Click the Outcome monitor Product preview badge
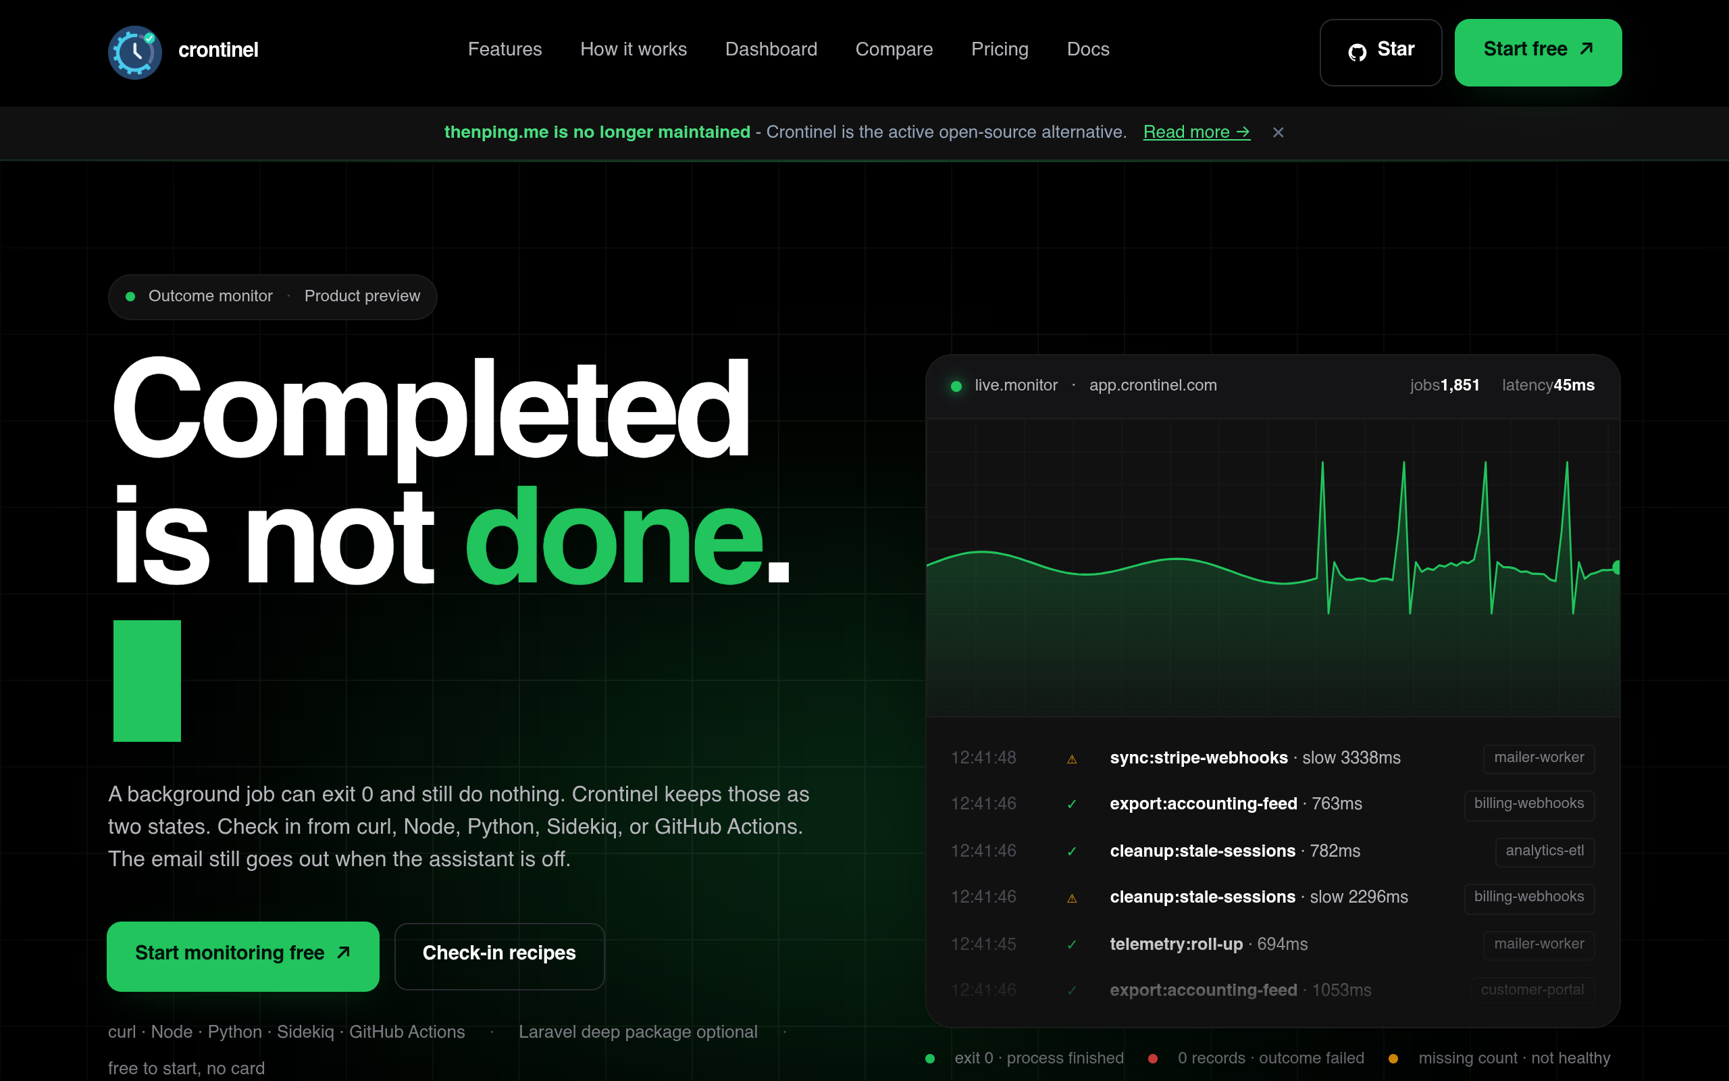This screenshot has height=1081, width=1729. pos(272,297)
